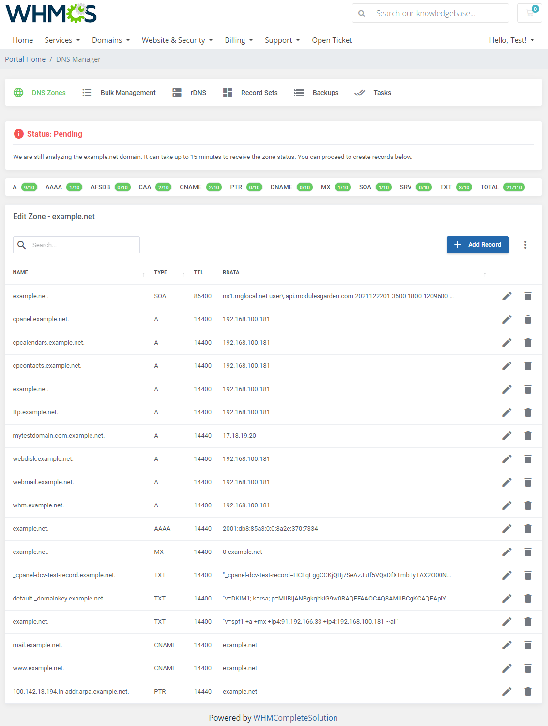Select the DNS Zones globe icon

pos(18,93)
